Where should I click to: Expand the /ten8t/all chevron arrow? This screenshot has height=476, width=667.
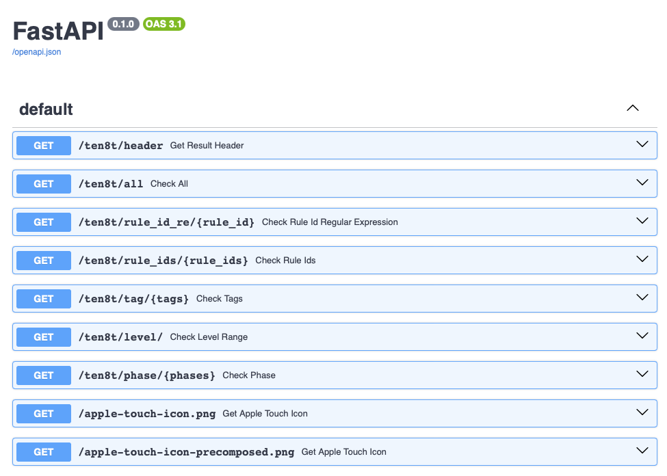click(x=642, y=183)
